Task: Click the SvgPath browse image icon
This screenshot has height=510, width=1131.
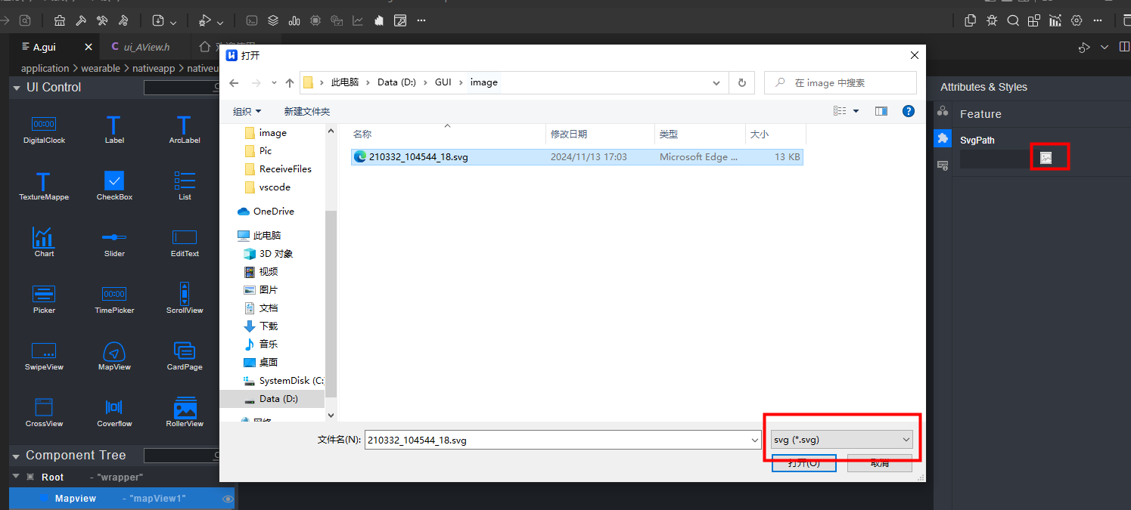Action: 1046,158
